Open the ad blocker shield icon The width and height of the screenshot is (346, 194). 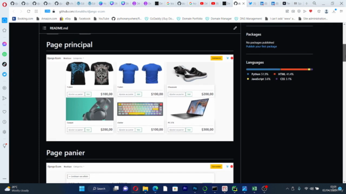pyautogui.click(x=299, y=11)
